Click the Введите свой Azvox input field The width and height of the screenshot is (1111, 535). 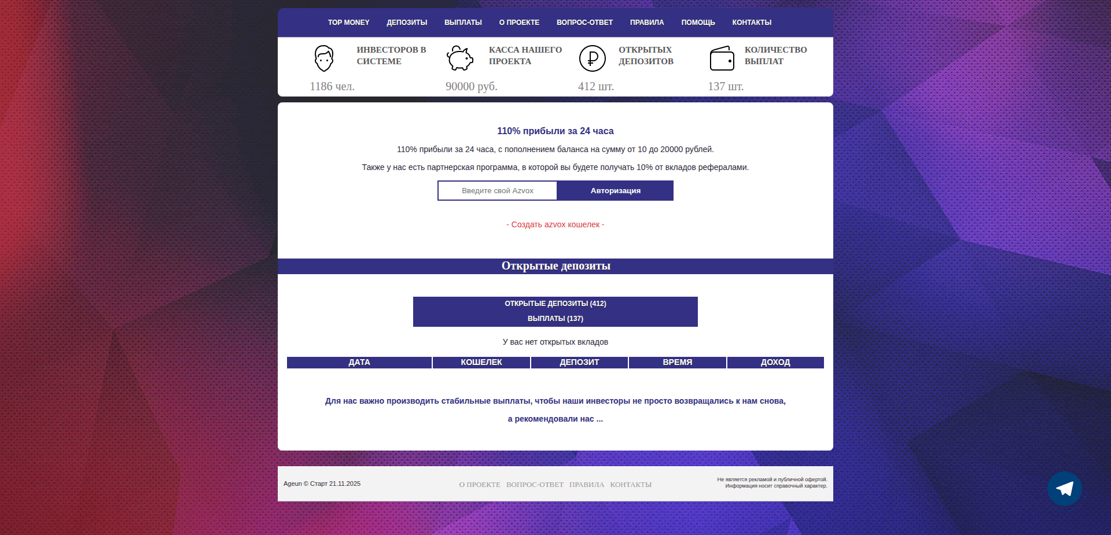click(496, 190)
